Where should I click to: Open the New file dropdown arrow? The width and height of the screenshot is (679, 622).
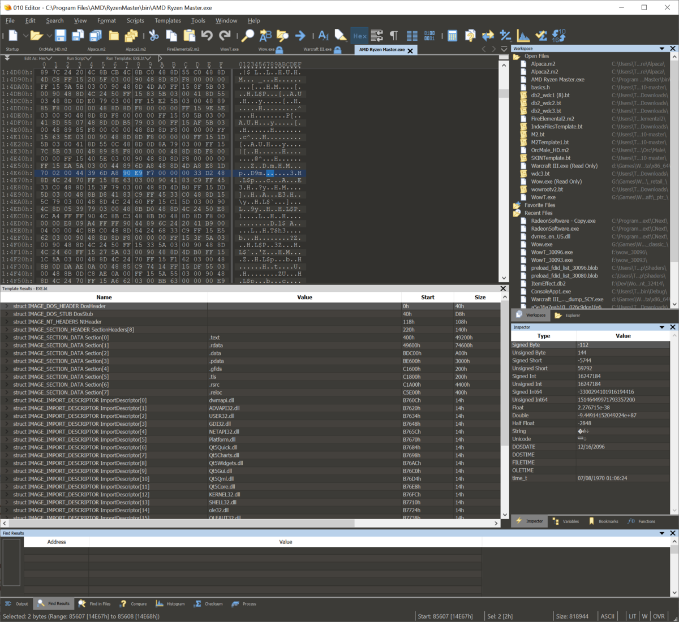[25, 36]
